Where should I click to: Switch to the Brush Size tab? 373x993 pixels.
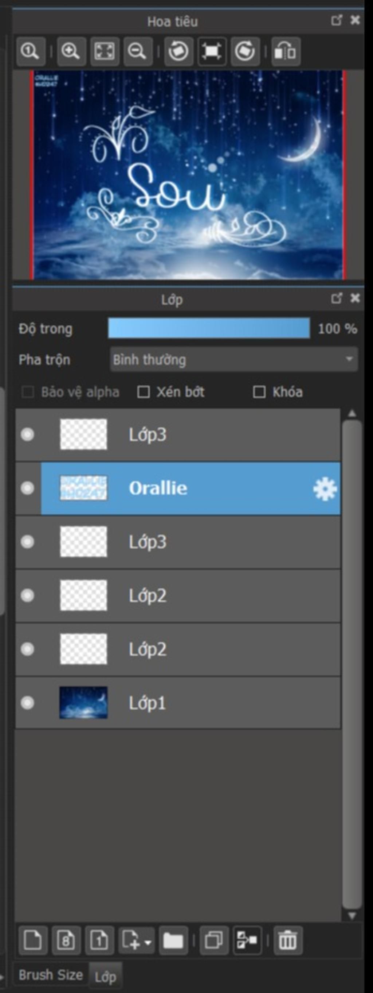pos(51,975)
